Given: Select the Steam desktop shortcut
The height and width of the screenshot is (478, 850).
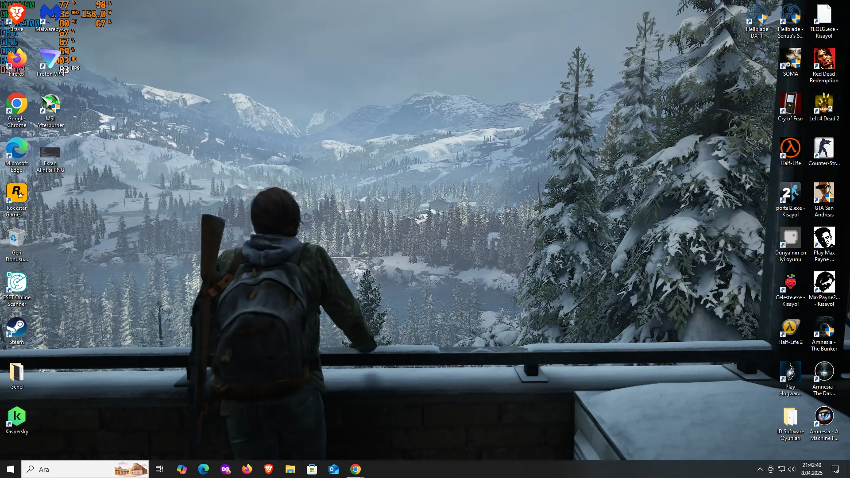Looking at the screenshot, I should click(16, 331).
